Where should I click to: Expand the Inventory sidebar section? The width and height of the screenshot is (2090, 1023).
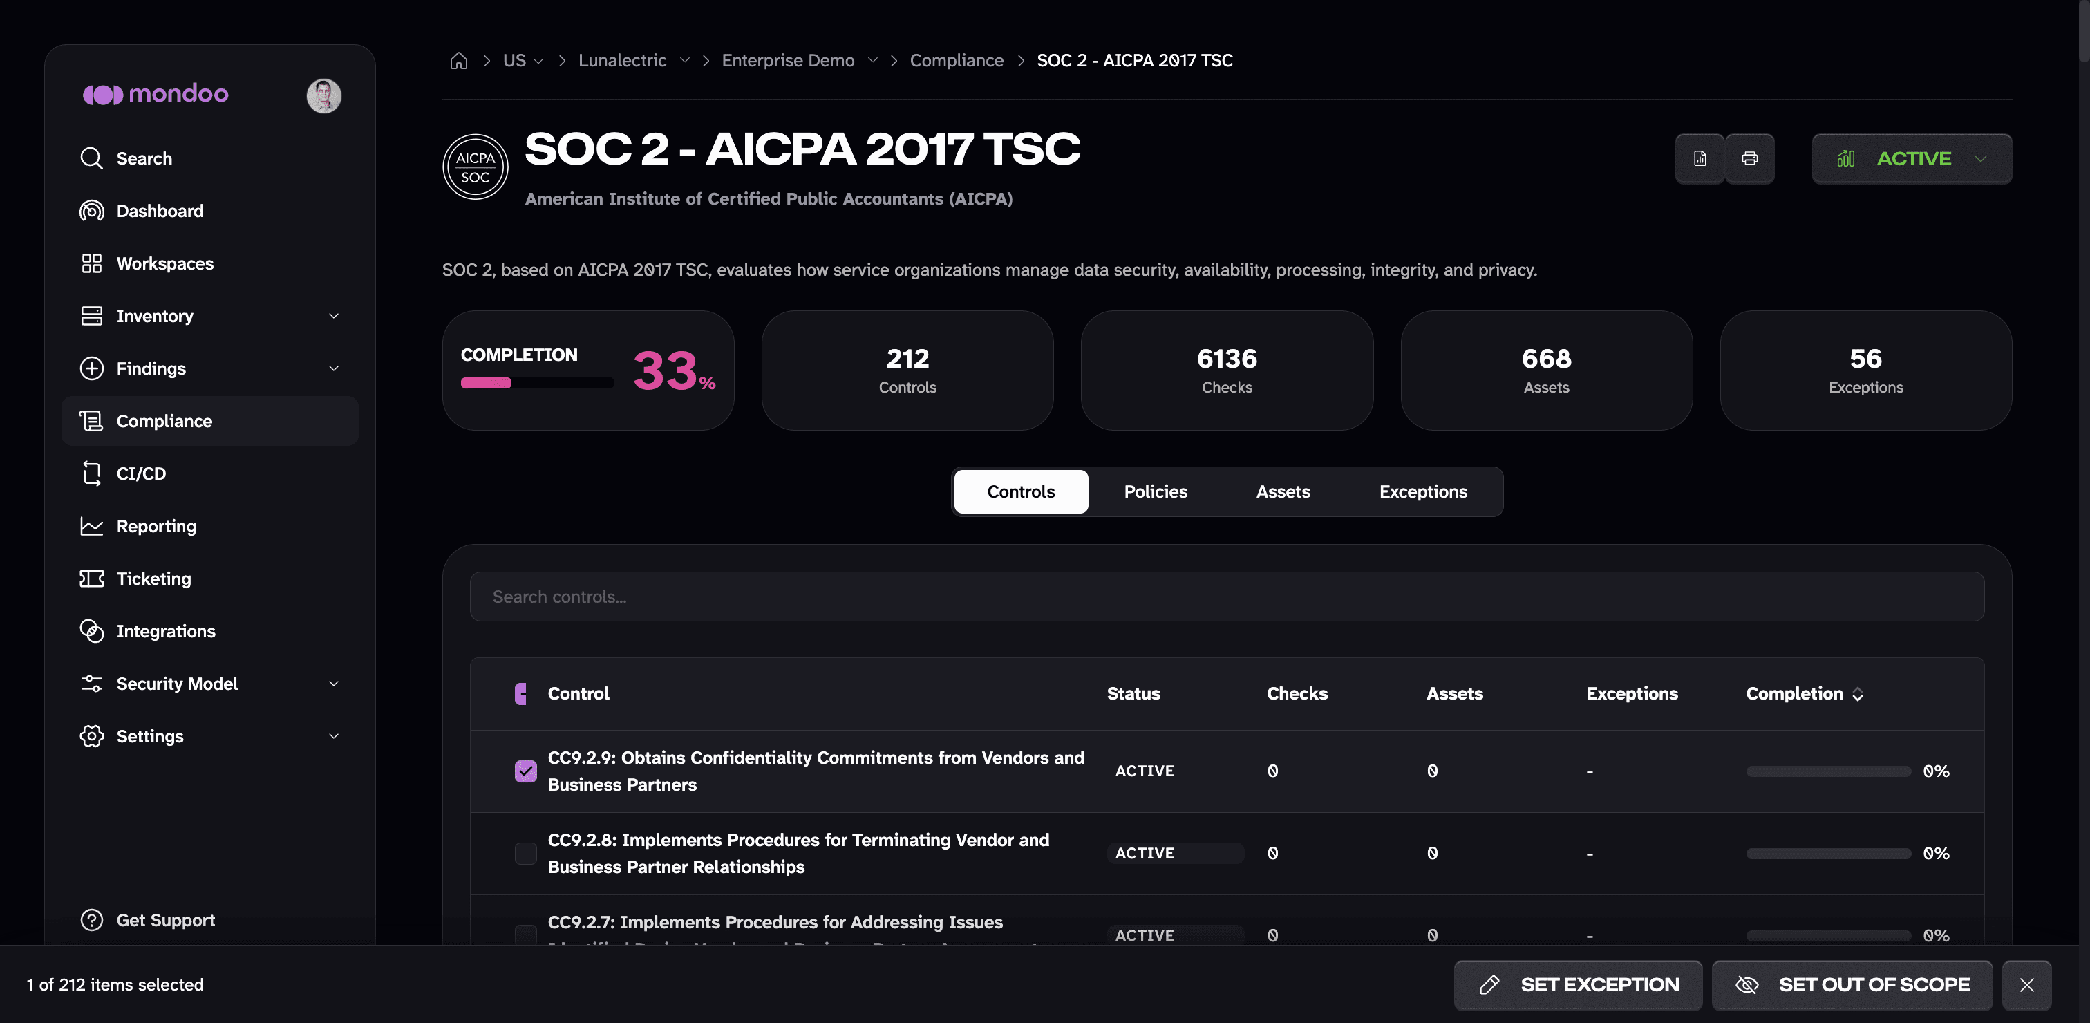pos(333,317)
